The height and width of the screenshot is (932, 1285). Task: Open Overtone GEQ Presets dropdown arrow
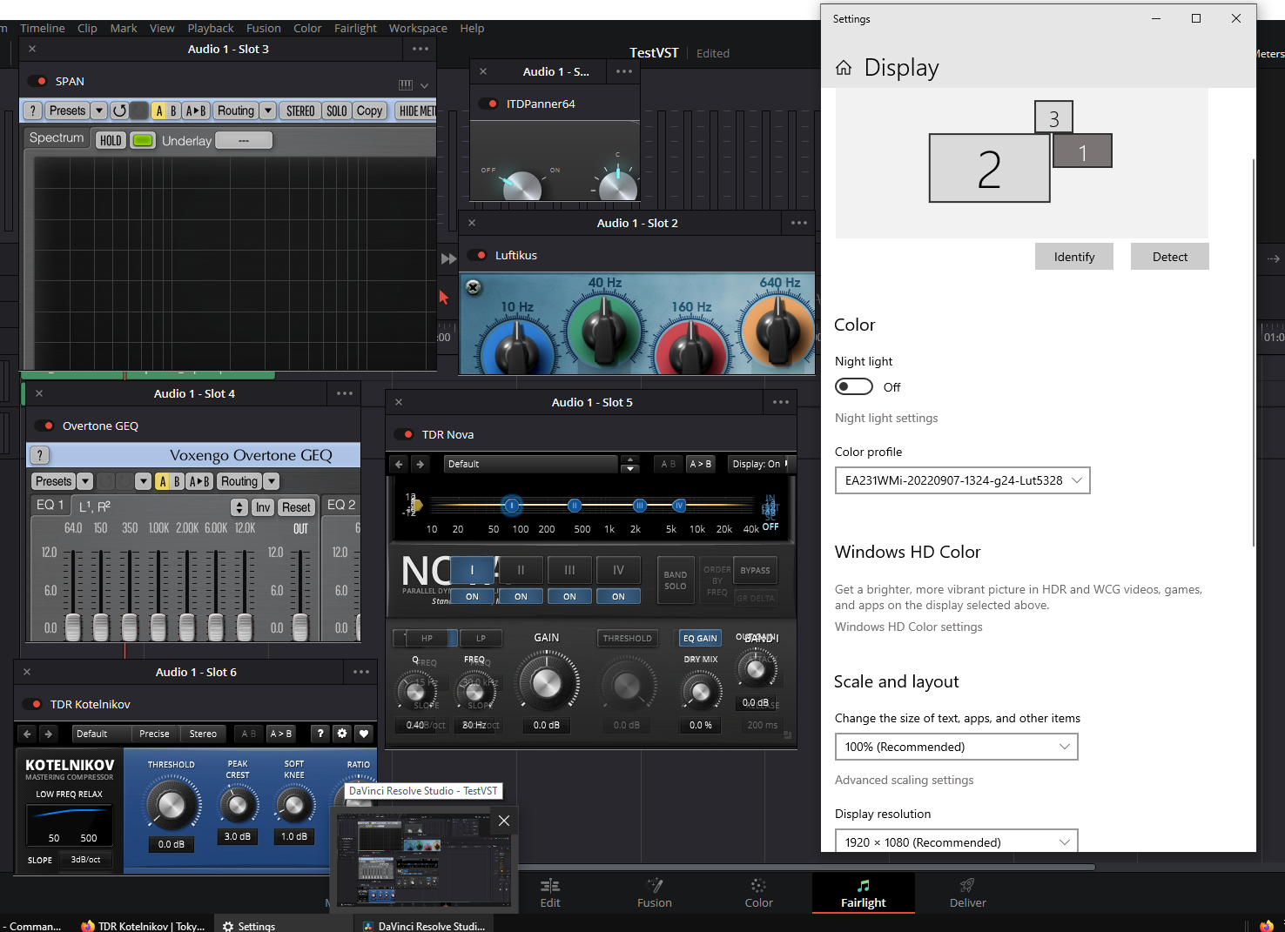pos(85,481)
